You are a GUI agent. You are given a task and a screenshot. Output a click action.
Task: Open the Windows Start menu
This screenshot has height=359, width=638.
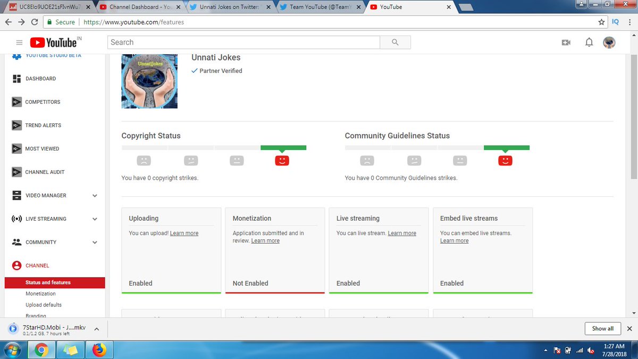(13, 350)
